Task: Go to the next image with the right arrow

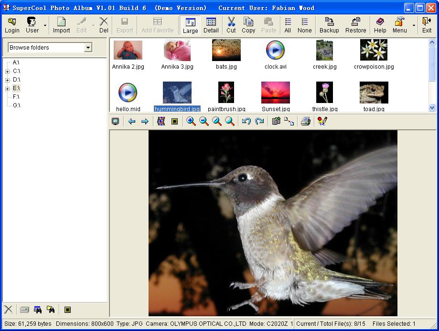Action: (x=145, y=122)
